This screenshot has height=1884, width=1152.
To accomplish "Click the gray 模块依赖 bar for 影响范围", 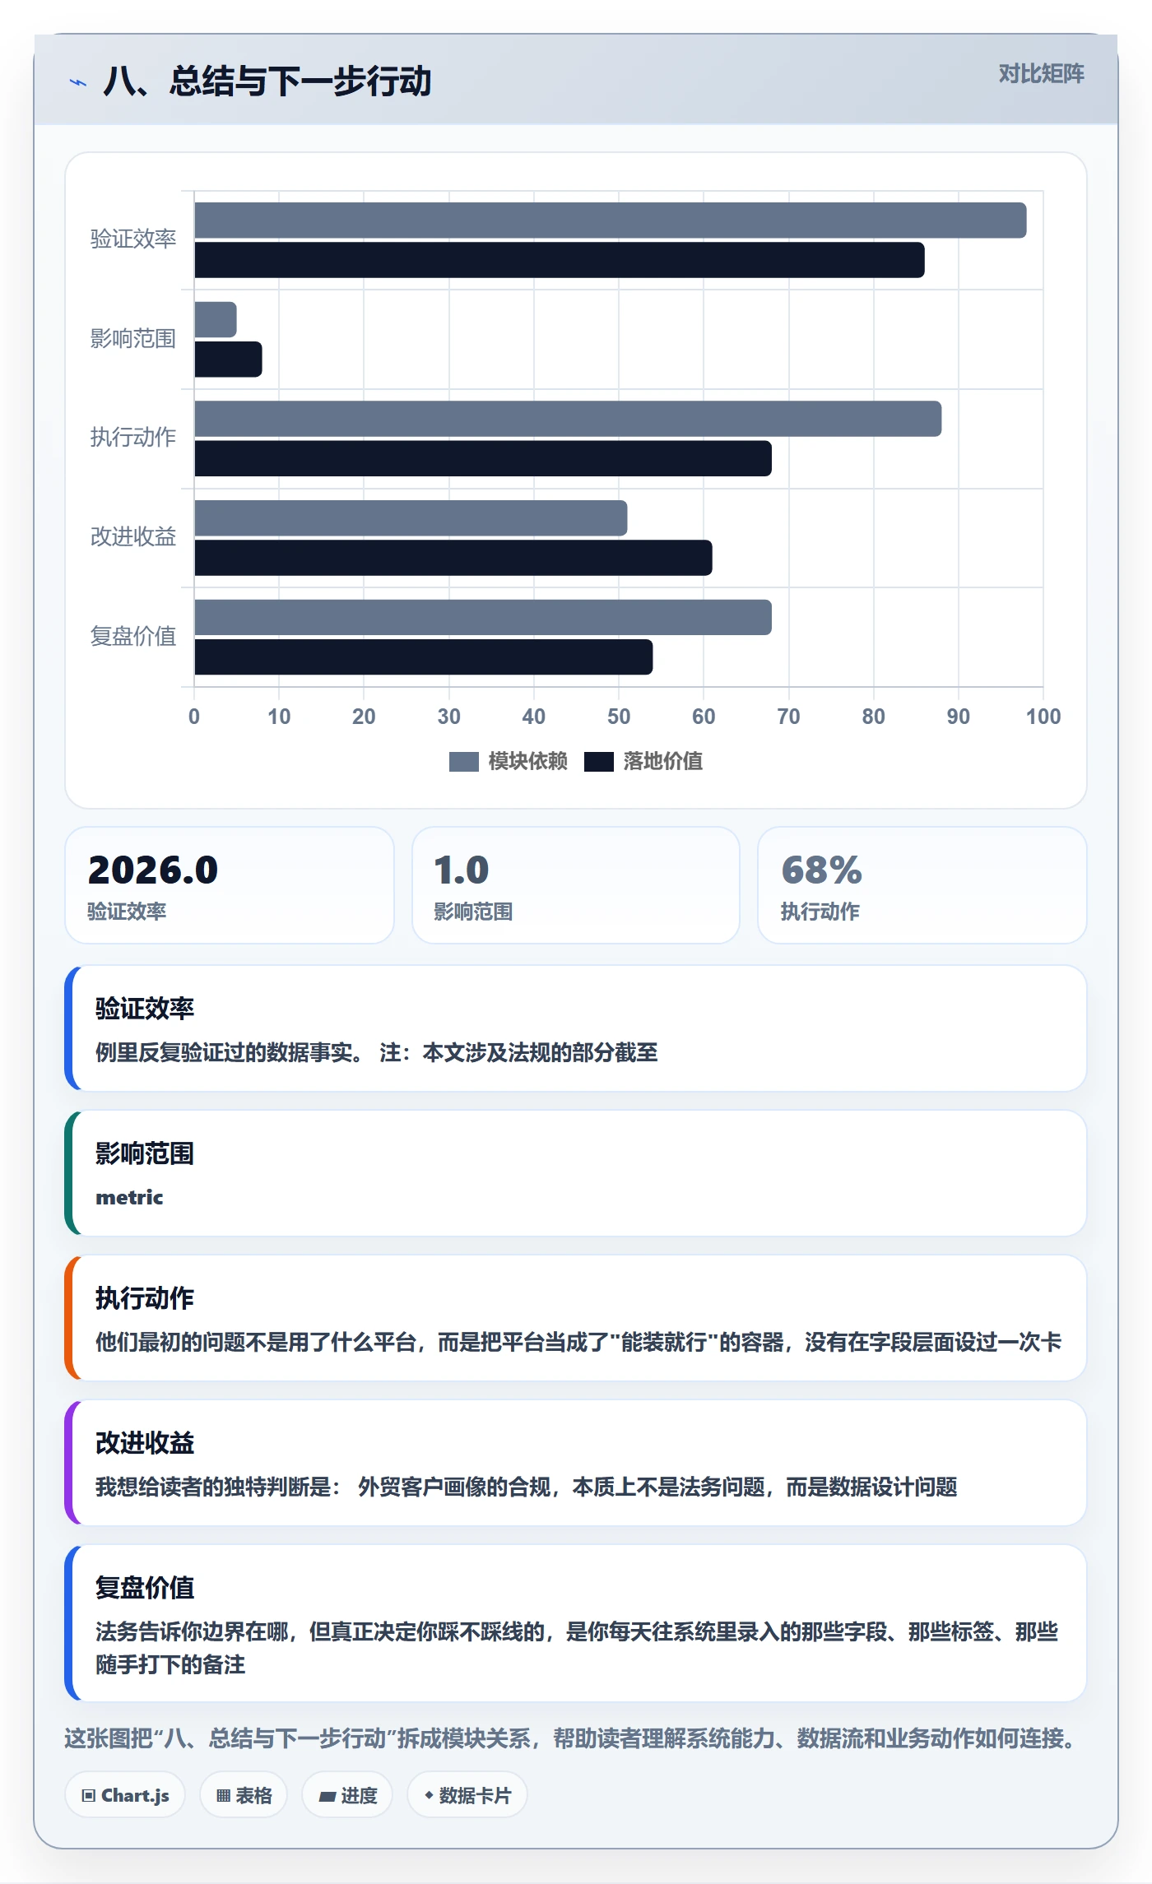I will coord(216,319).
